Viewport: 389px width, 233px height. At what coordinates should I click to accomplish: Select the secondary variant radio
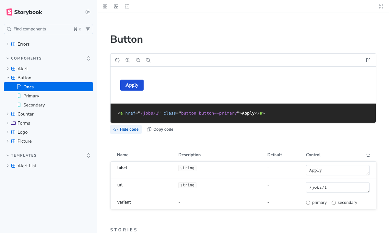[334, 203]
